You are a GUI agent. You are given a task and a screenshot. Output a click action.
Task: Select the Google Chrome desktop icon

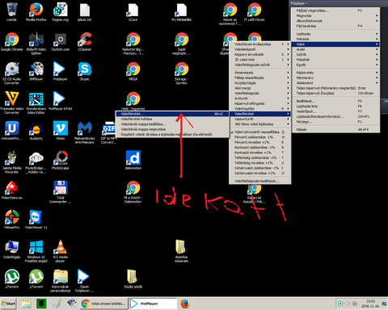[12, 41]
